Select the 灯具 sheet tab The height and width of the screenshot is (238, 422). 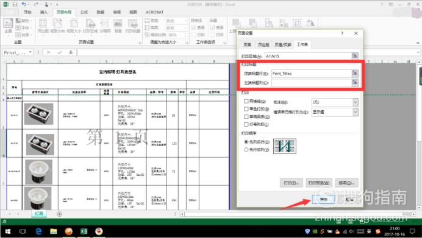coord(39,214)
